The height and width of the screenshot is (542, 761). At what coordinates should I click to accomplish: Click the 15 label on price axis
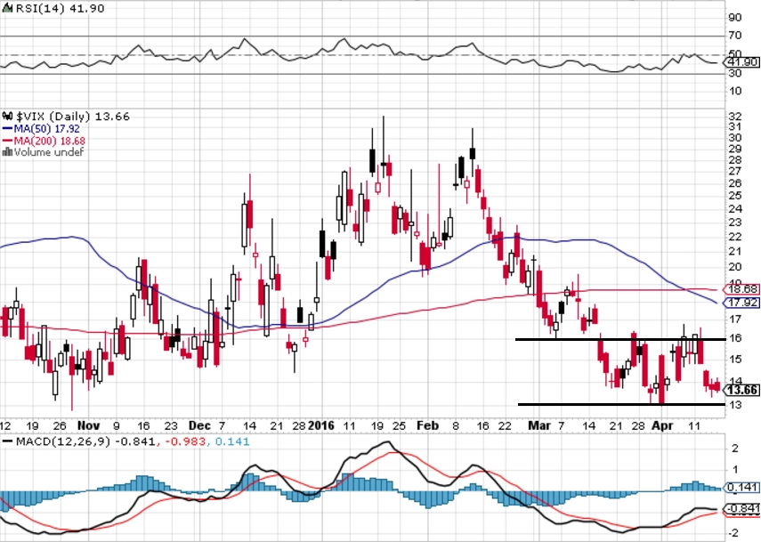[735, 360]
